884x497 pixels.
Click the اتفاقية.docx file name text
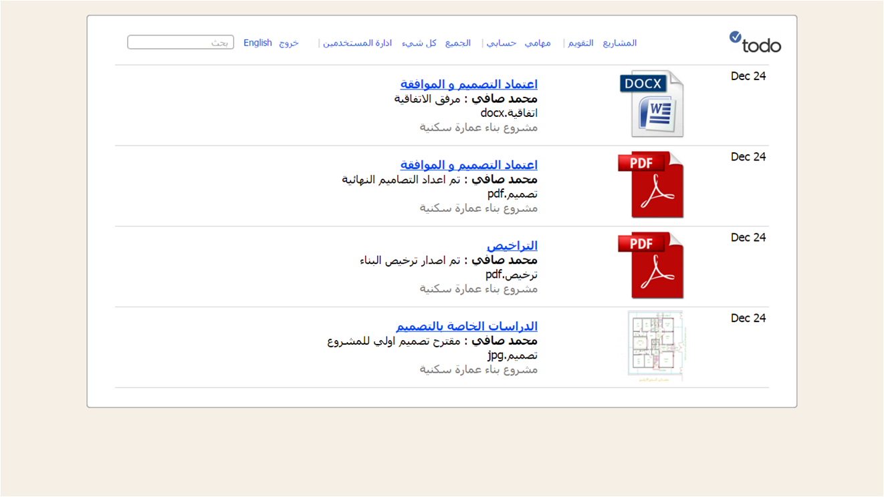pyautogui.click(x=509, y=113)
